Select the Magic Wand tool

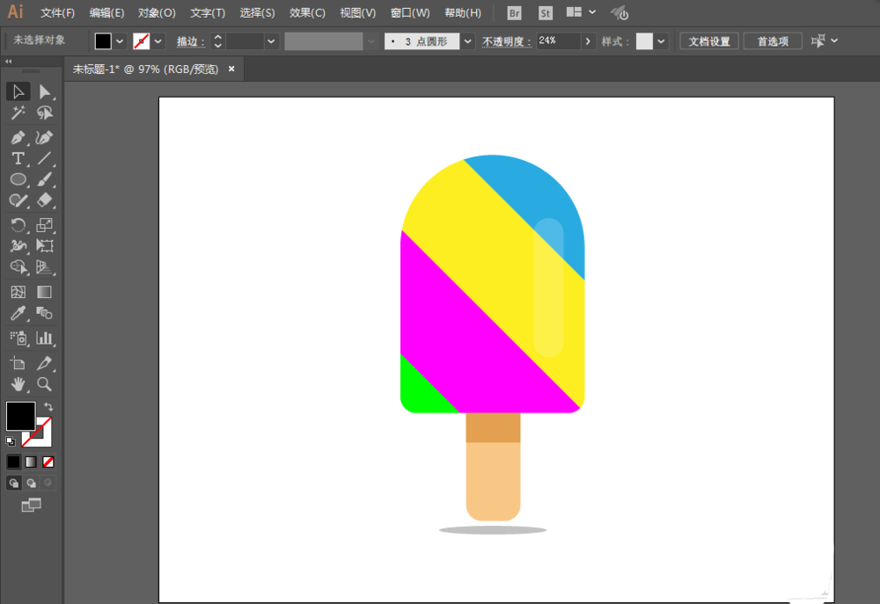tap(18, 113)
